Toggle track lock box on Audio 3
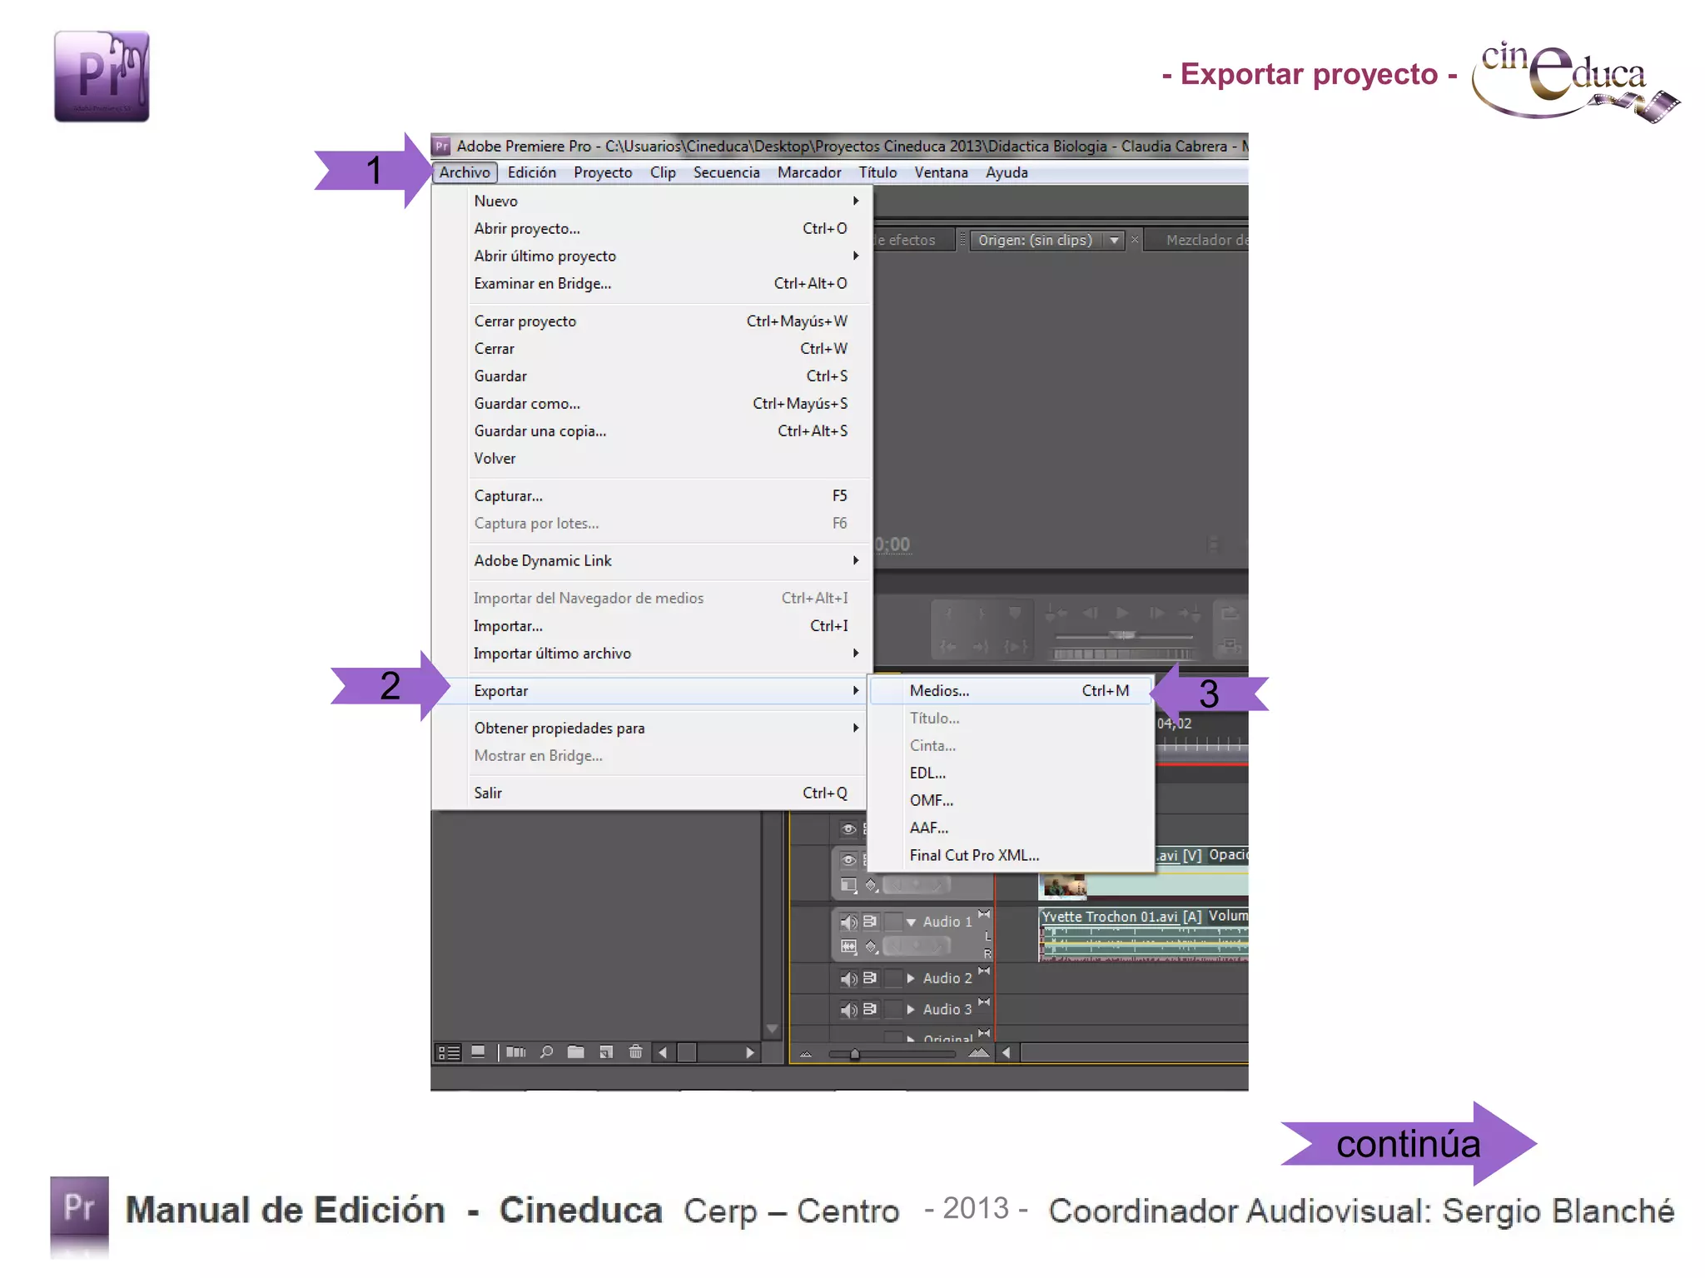1705x1278 pixels. coord(893,1009)
